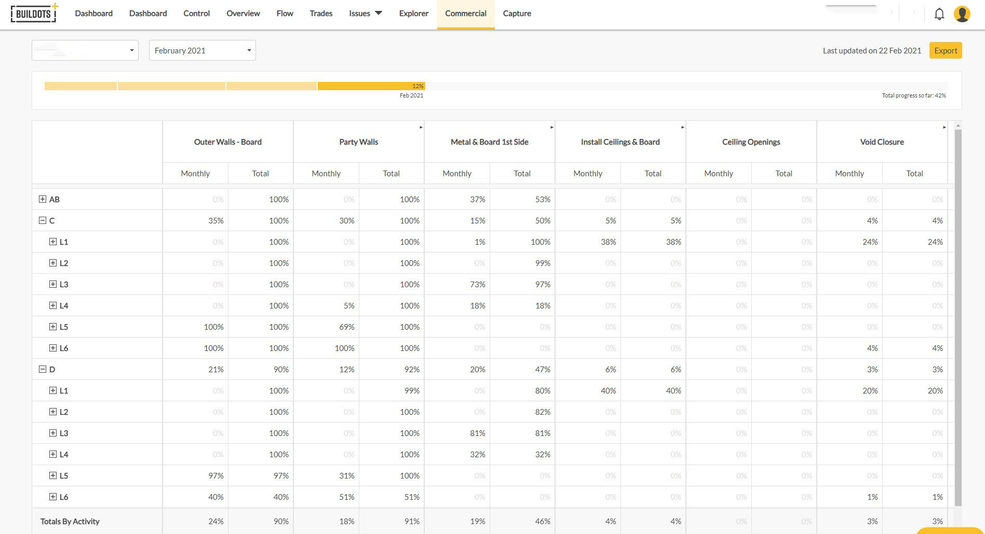
Task: Collapse section D using minus icon
Action: pyautogui.click(x=43, y=369)
